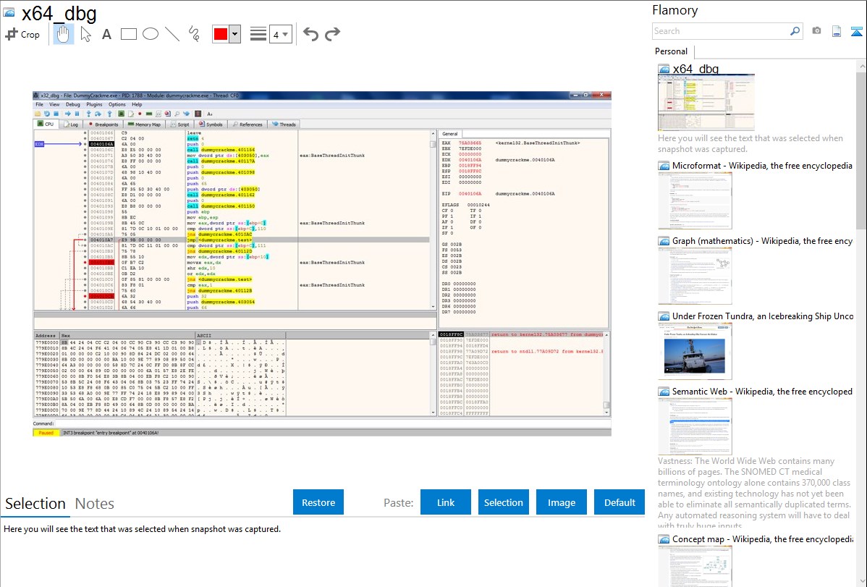Click Symbols tab in debugger snapshot
This screenshot has height=587, width=867.
point(211,124)
